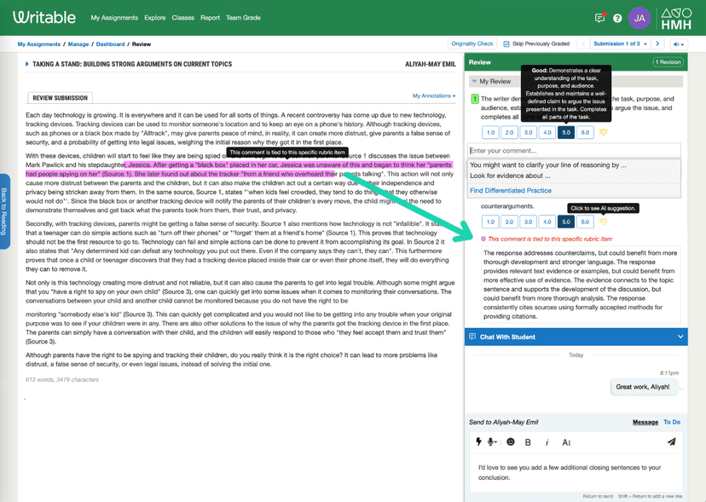Insert an emoji in chat message
The width and height of the screenshot is (706, 502).
(x=511, y=442)
